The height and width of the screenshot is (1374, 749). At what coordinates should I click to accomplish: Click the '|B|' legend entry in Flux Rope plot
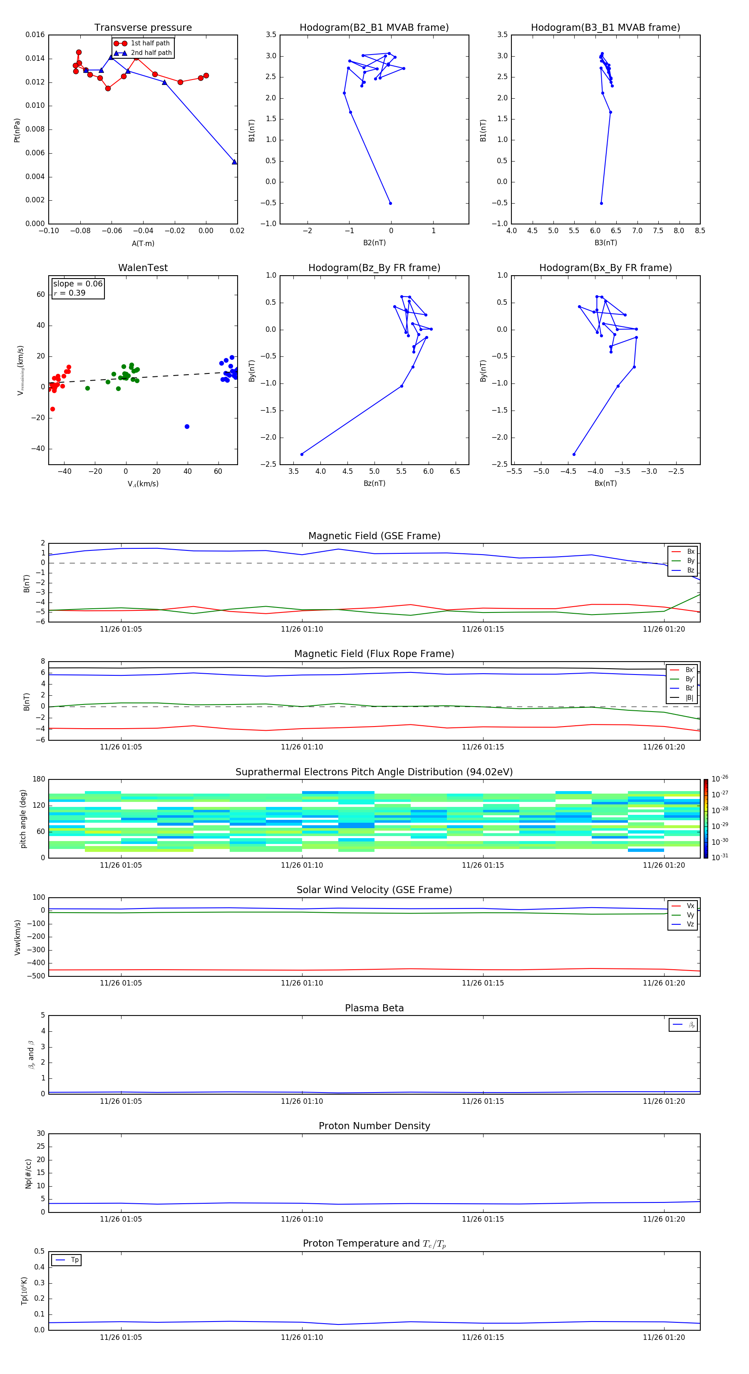coord(682,698)
